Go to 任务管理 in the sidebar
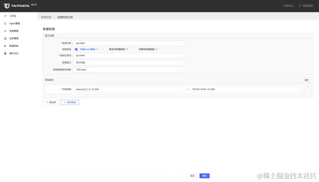The height and width of the screenshot is (182, 319). pyautogui.click(x=14, y=38)
